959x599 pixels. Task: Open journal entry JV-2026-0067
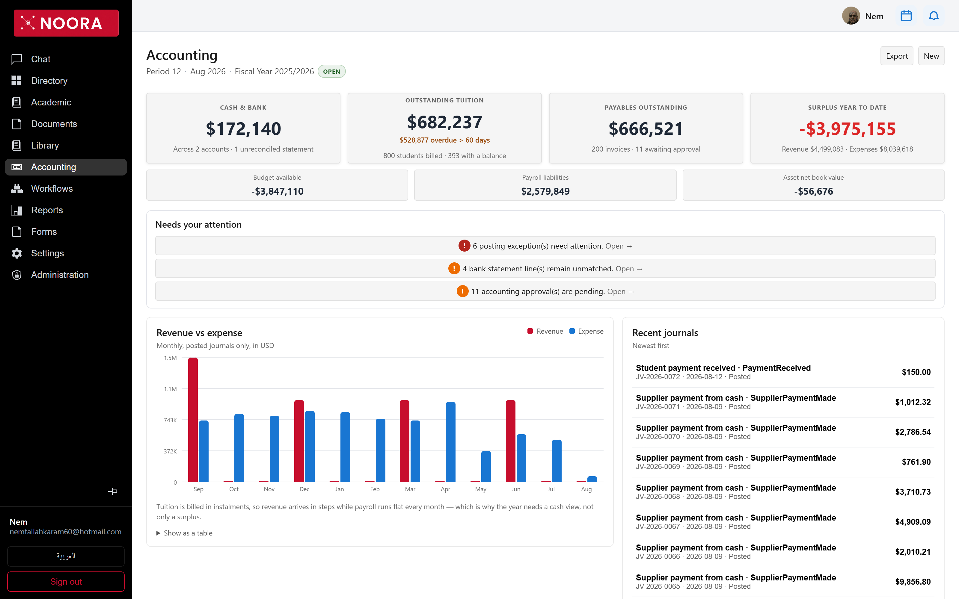(x=783, y=522)
